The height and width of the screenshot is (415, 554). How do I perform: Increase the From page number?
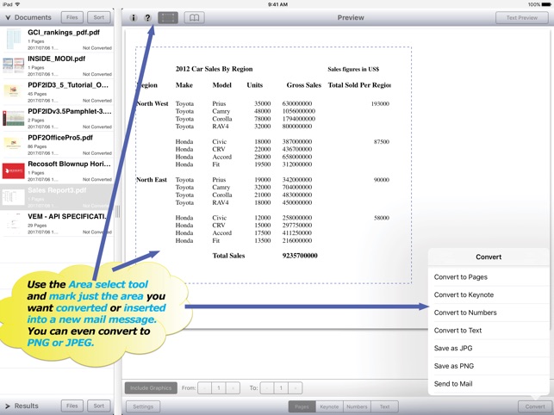[233, 387]
